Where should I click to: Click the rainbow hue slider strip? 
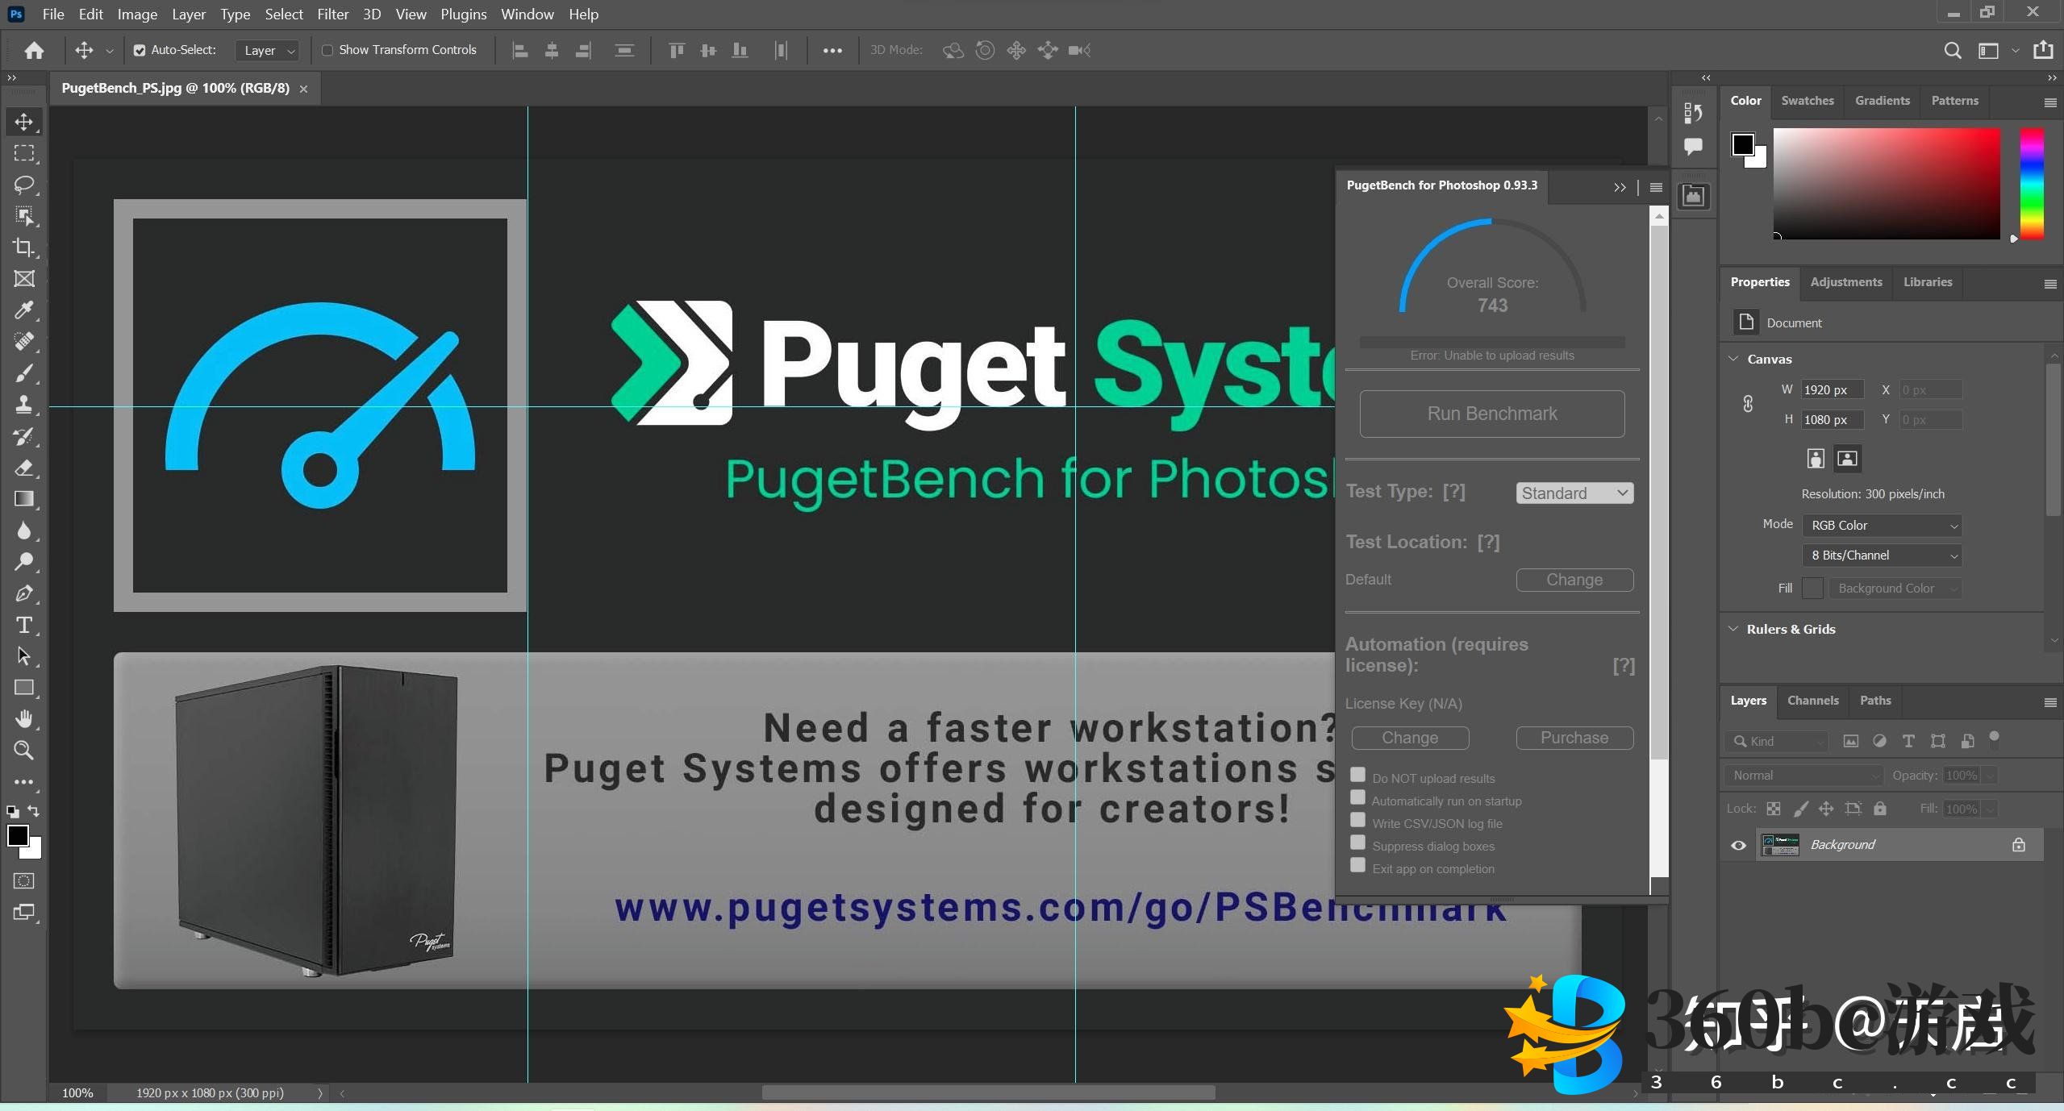tap(2031, 184)
